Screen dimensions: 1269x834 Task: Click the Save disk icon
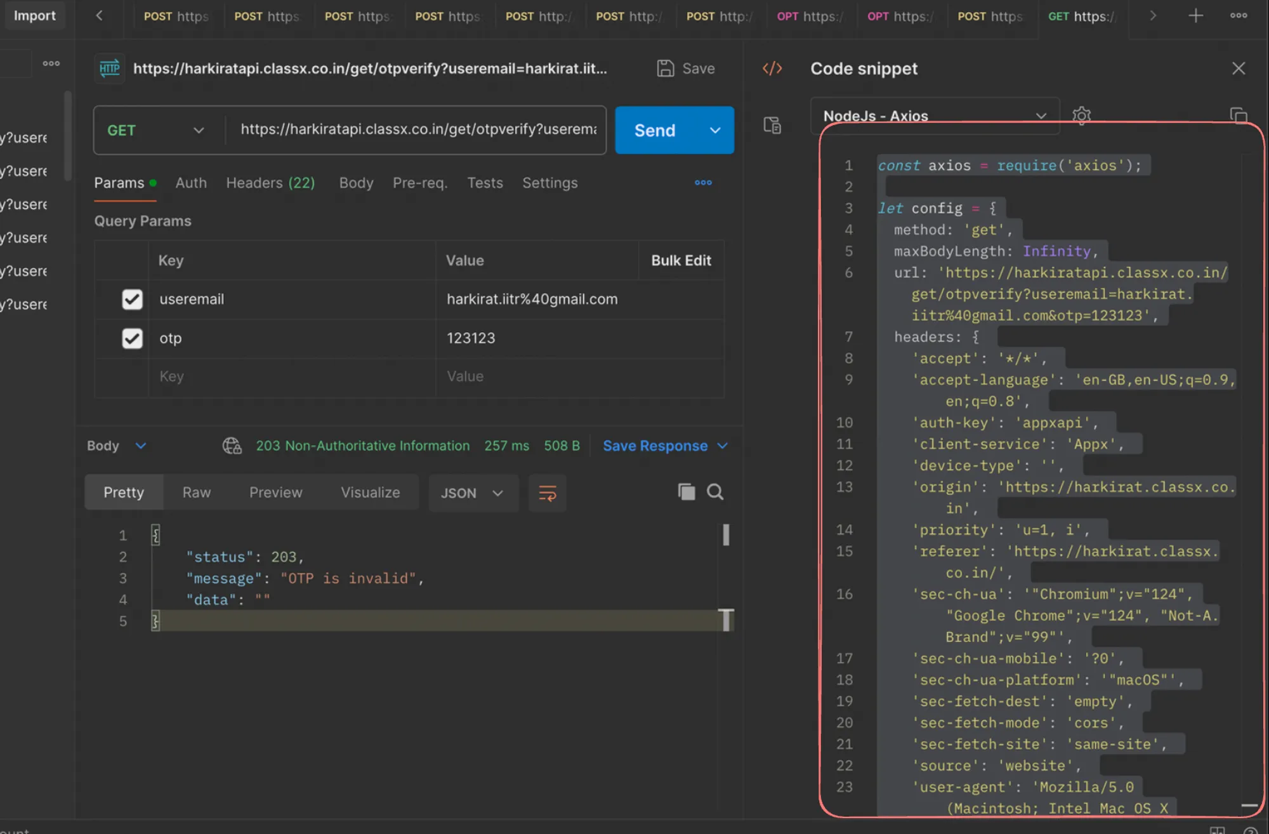tap(665, 69)
